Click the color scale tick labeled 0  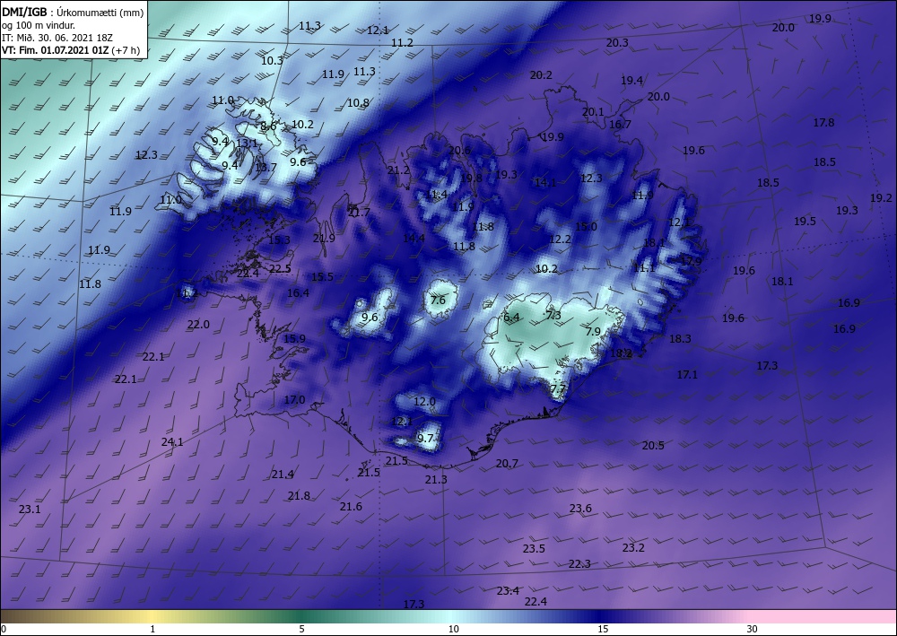click(x=4, y=629)
